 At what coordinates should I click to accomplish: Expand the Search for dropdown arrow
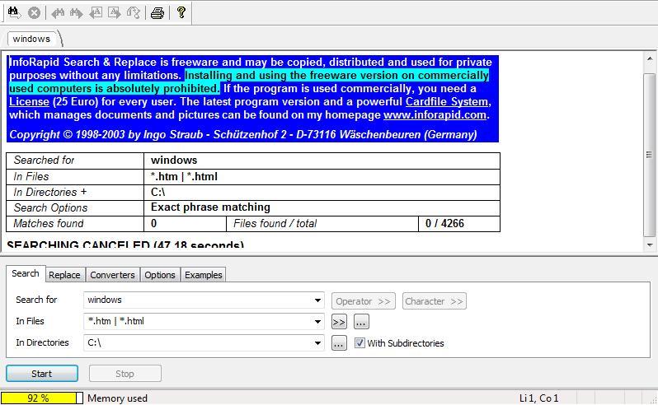[x=317, y=300]
